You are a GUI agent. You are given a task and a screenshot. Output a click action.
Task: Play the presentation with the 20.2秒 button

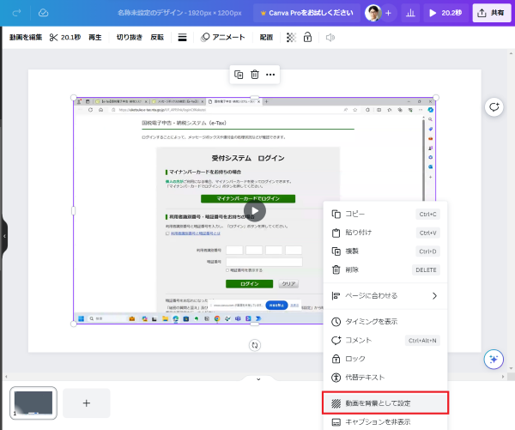[x=445, y=13]
